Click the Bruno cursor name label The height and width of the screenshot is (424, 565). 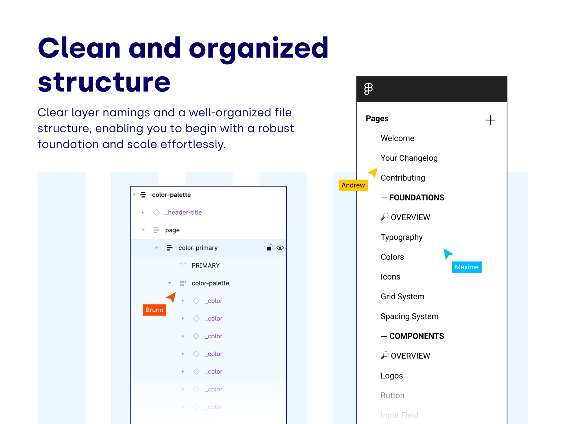[154, 310]
